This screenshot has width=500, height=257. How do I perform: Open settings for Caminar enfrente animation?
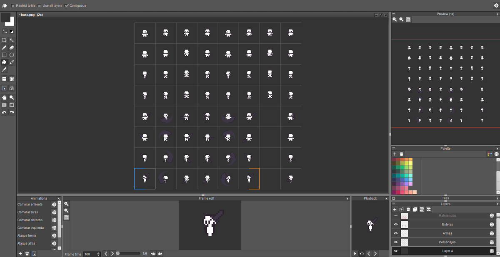(54, 205)
